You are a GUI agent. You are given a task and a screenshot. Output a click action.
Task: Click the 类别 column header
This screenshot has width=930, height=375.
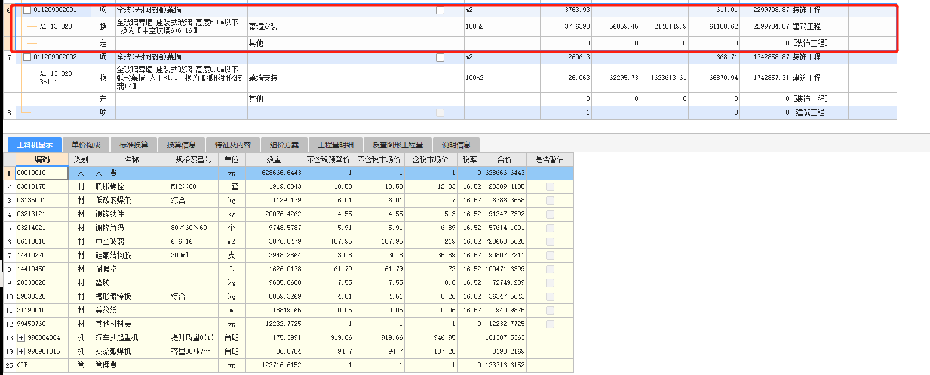click(81, 159)
